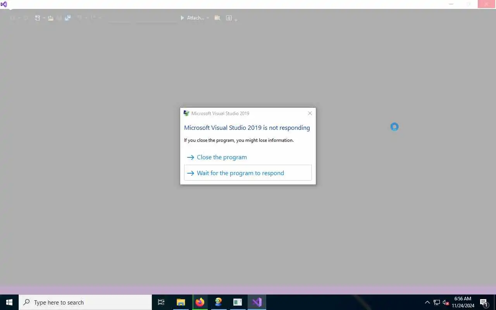Open the green window app on taskbar
The height and width of the screenshot is (310, 496).
238,302
